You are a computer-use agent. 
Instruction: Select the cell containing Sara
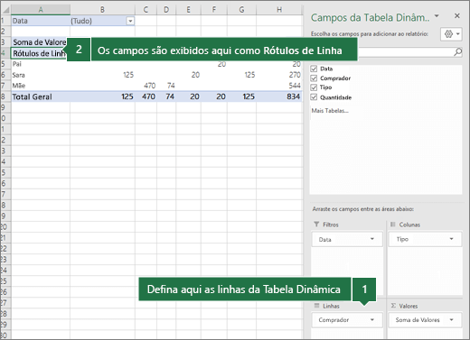41,75
